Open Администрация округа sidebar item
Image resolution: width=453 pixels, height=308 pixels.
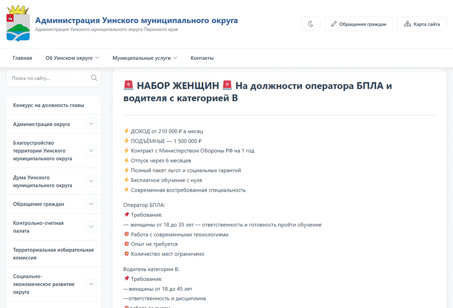click(41, 124)
